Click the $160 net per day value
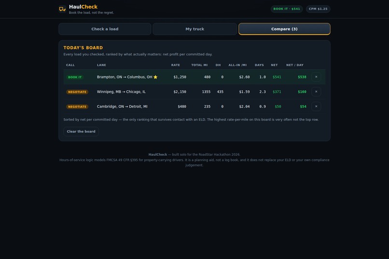389x259 pixels. (x=302, y=92)
